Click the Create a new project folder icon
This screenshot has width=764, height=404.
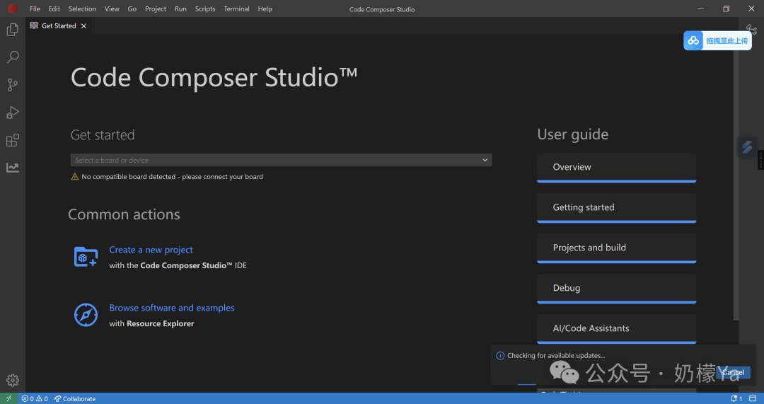(x=86, y=257)
